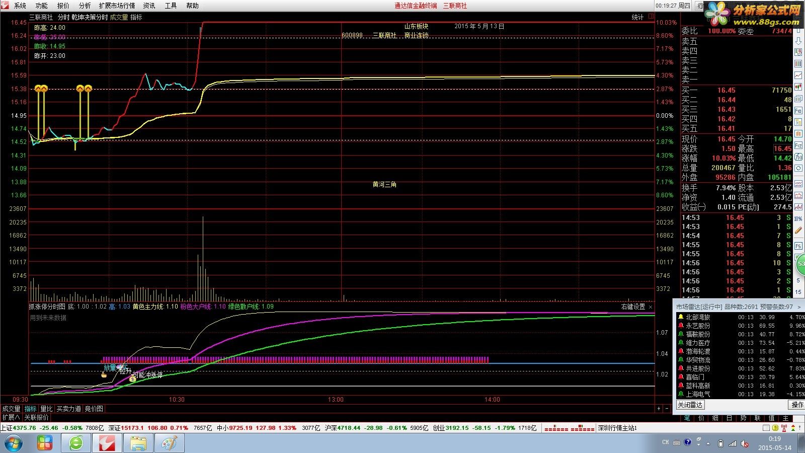Image resolution: width=805 pixels, height=453 pixels.
Task: Select 永艺股份 row in radar list
Action: [x=740, y=326]
